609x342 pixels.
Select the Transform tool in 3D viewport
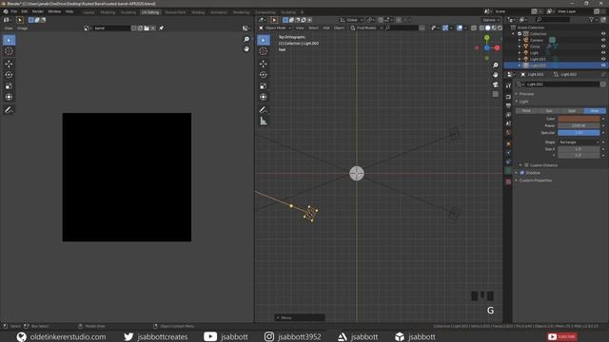(264, 97)
